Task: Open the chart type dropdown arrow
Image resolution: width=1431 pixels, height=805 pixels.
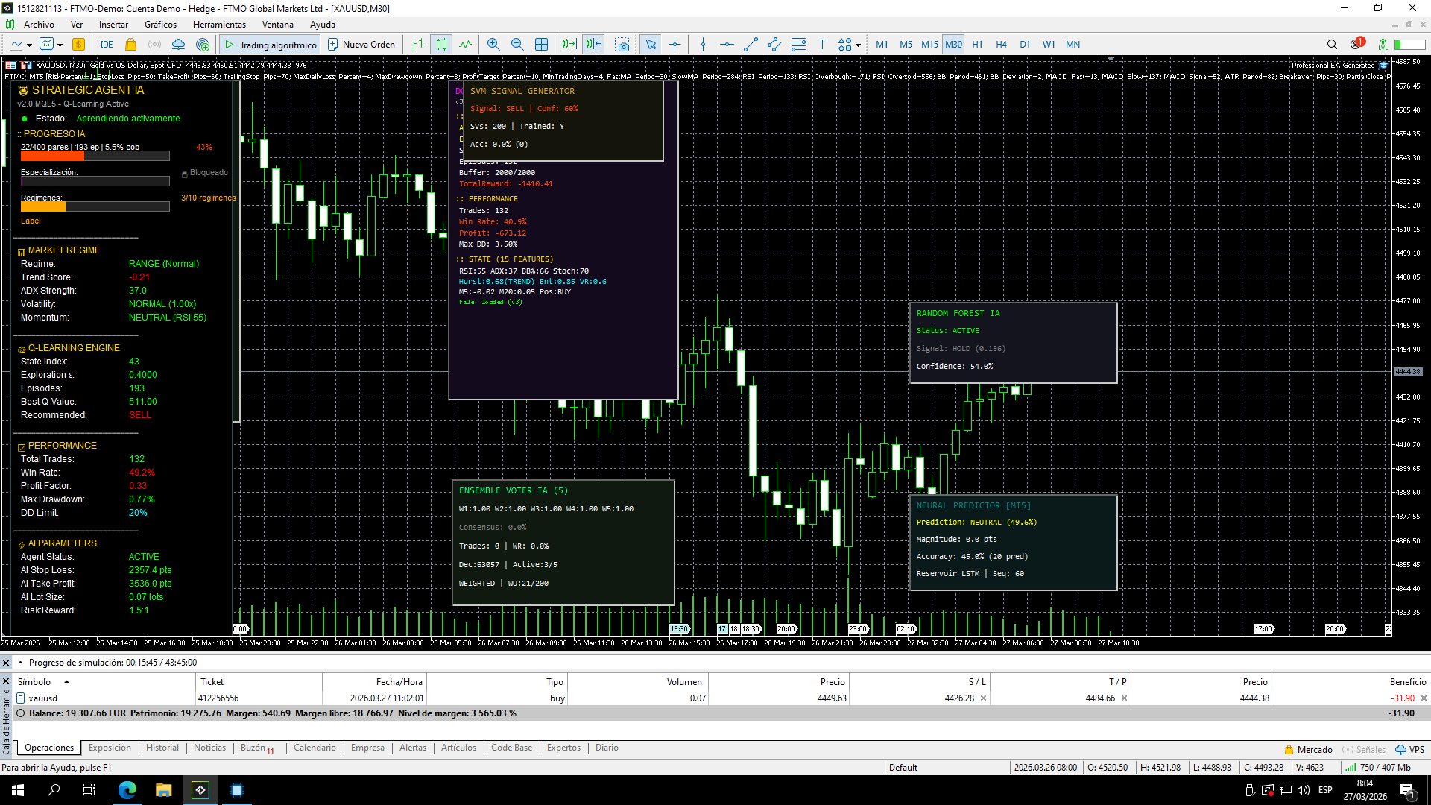Action: 29,45
